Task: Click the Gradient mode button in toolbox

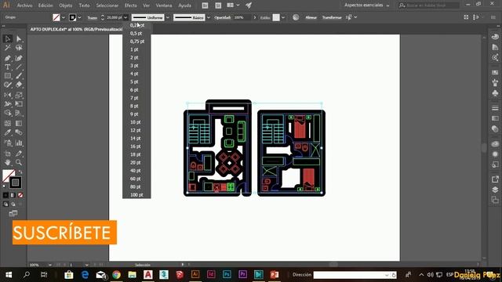Action: point(13,195)
